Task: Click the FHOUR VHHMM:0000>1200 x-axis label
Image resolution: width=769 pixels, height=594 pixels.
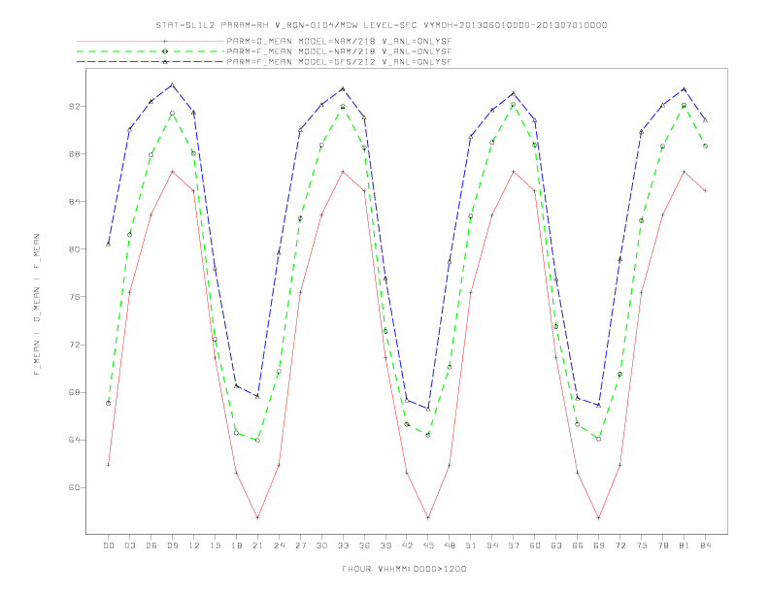Action: click(404, 569)
